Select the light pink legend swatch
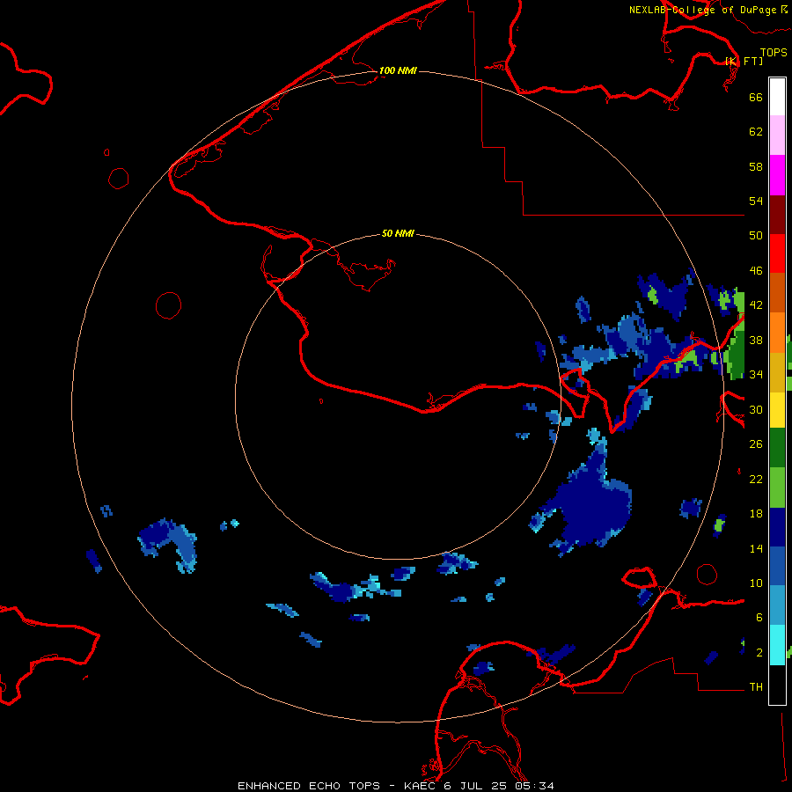This screenshot has width=792, height=792. coord(777,135)
